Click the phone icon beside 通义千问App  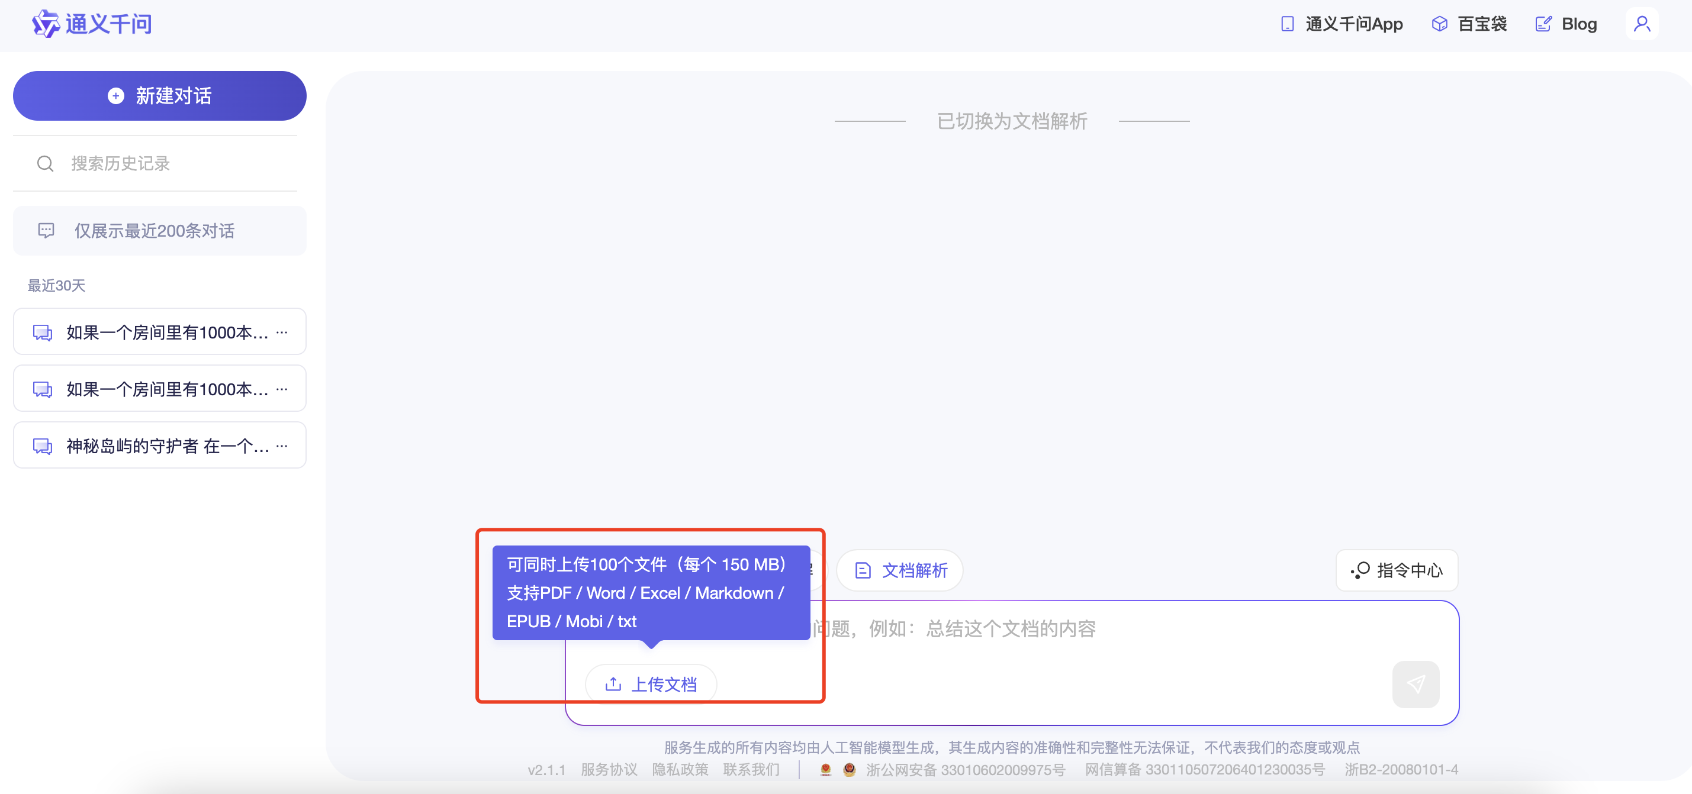click(1286, 24)
